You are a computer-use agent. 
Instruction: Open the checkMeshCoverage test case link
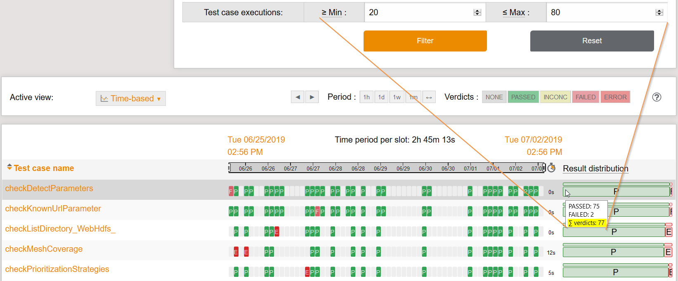pos(44,249)
